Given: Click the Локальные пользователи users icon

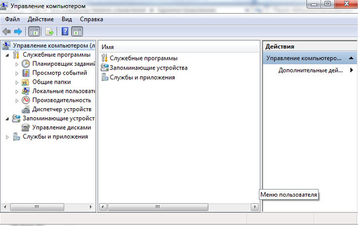Looking at the screenshot, I should pos(26,91).
